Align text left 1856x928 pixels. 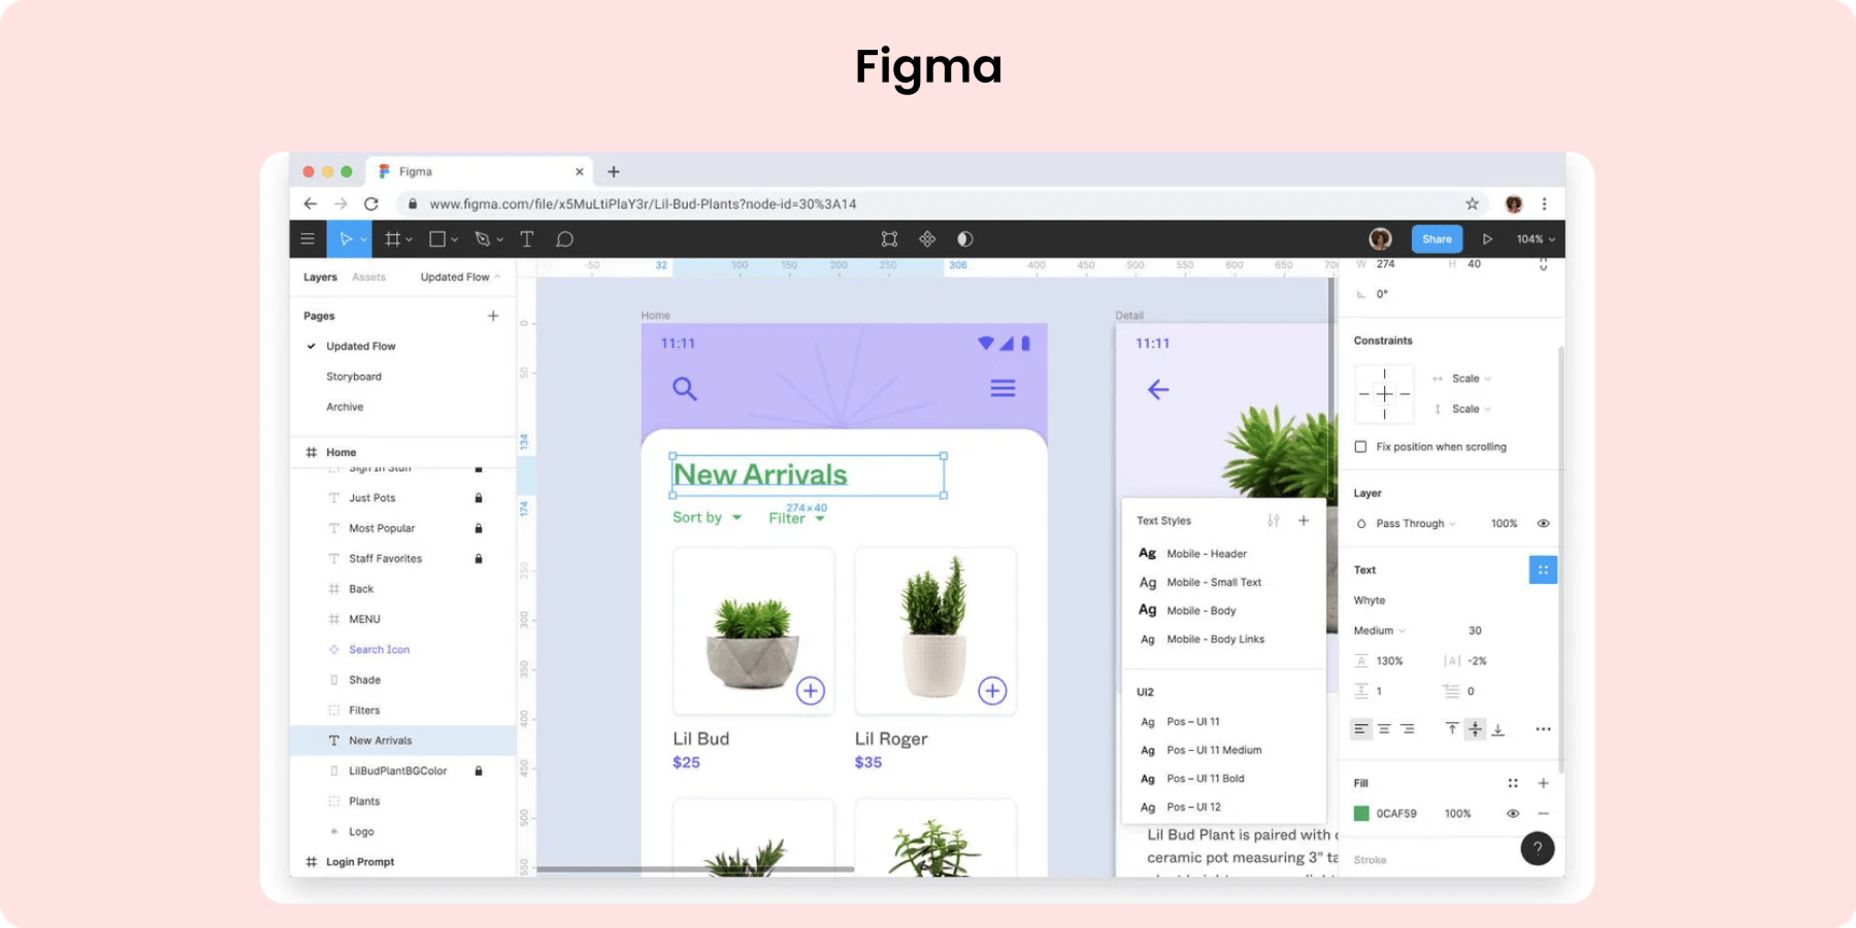tap(1360, 729)
